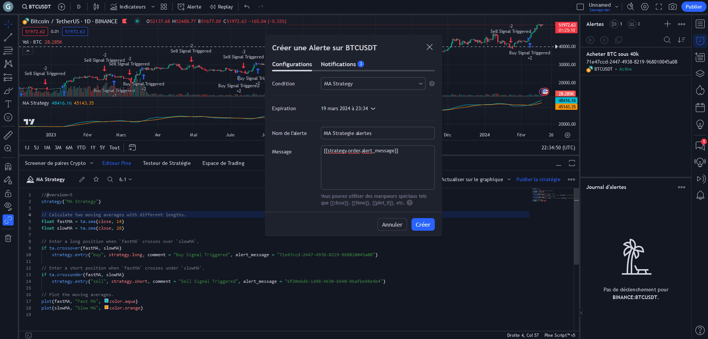The image size is (708, 339).
Task: Click the blue Publier button
Action: [694, 7]
